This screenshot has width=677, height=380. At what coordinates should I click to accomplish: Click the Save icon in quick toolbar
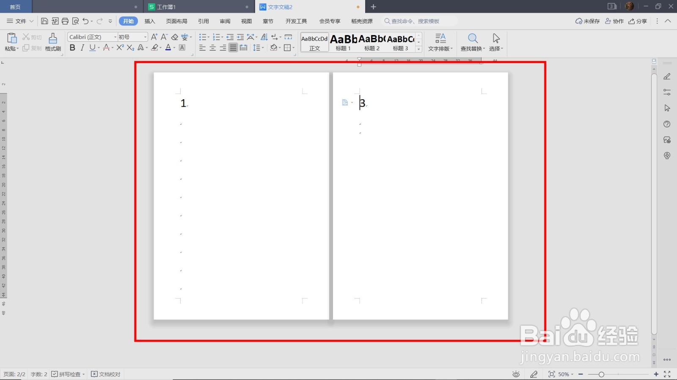tap(44, 21)
